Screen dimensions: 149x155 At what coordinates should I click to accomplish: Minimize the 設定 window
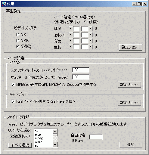tap(135, 4)
